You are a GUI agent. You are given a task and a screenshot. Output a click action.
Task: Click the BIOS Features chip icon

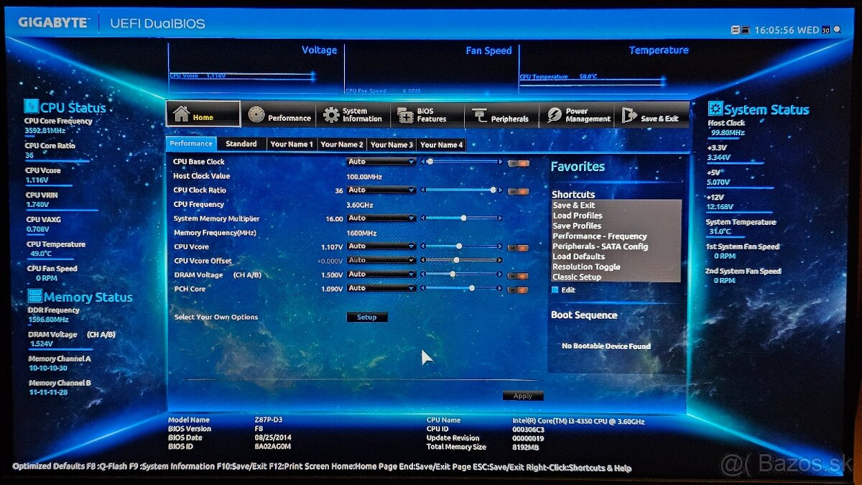404,114
